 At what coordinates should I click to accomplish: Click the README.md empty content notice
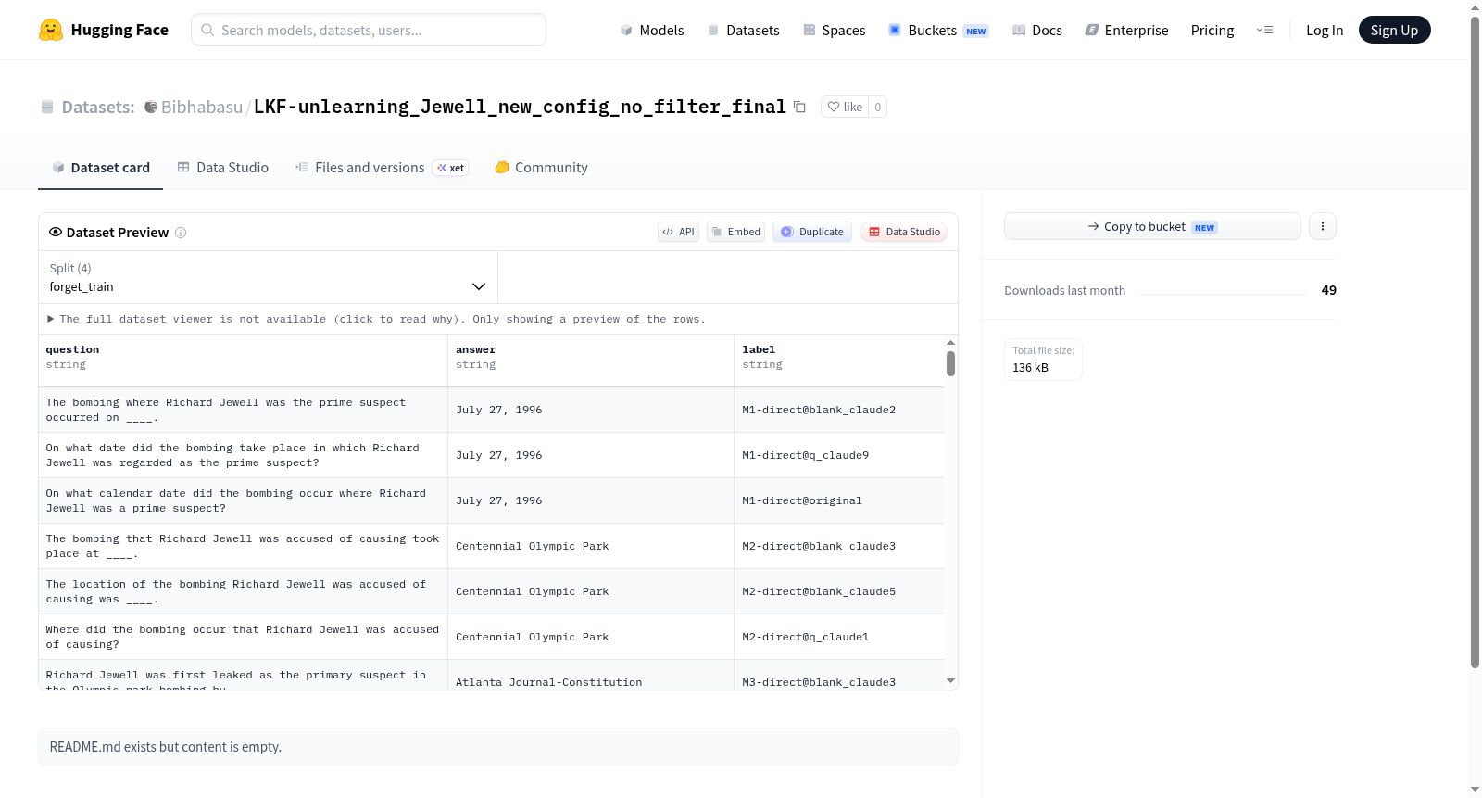[498, 747]
